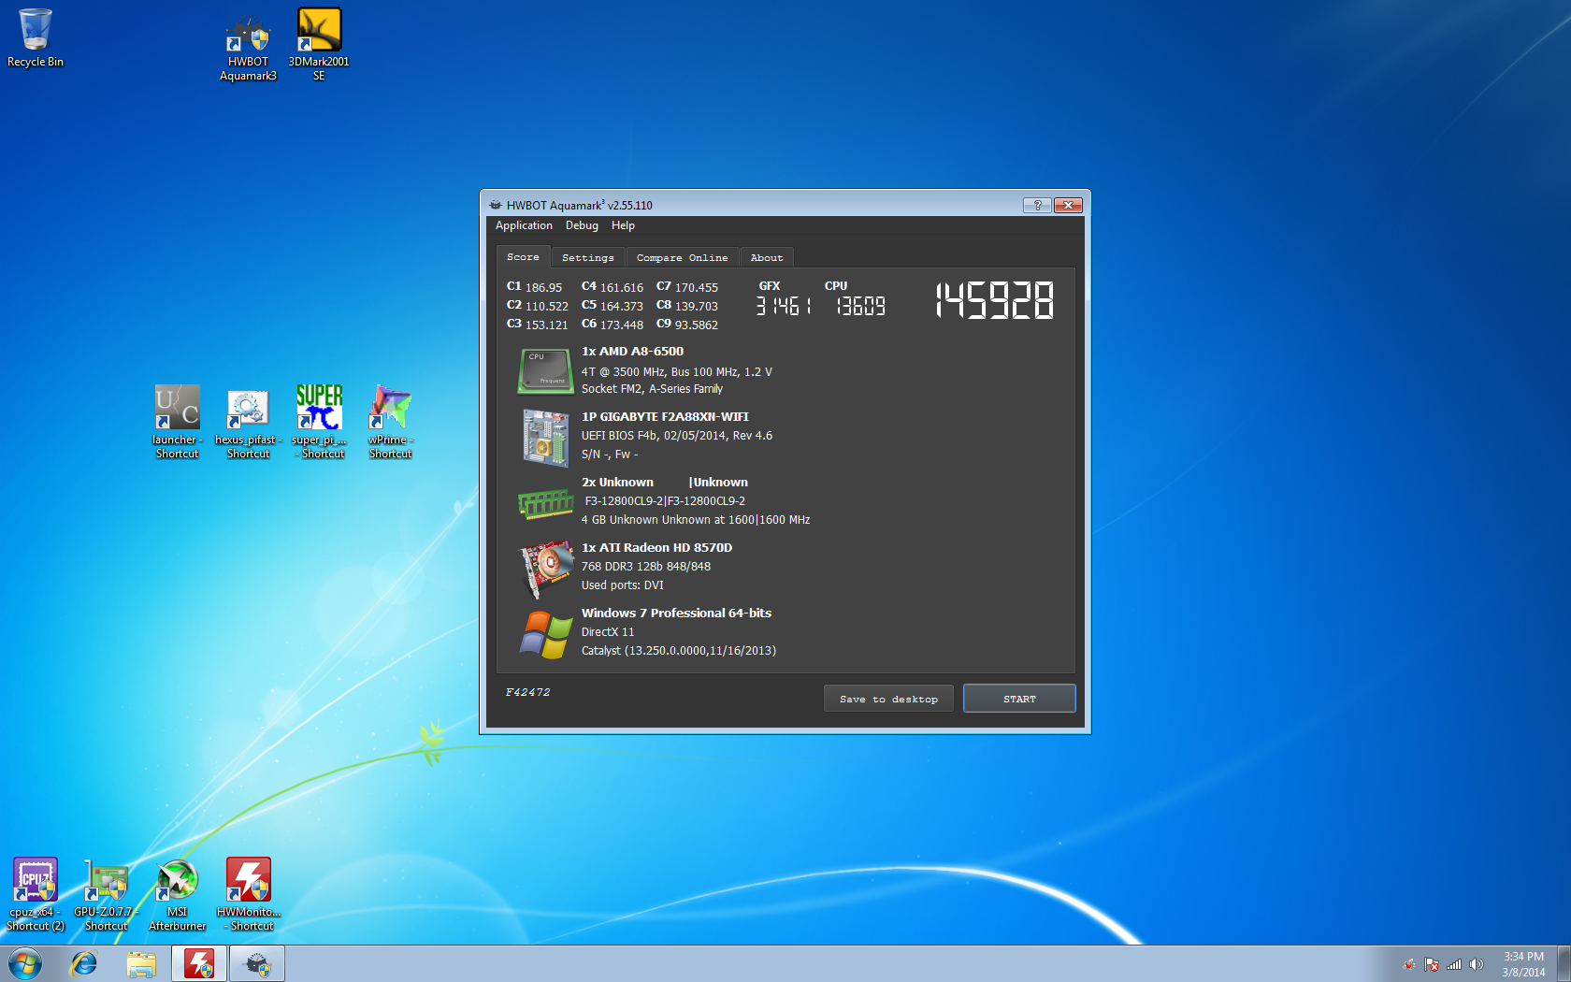Open the volume speaker tray icon

point(1477,964)
